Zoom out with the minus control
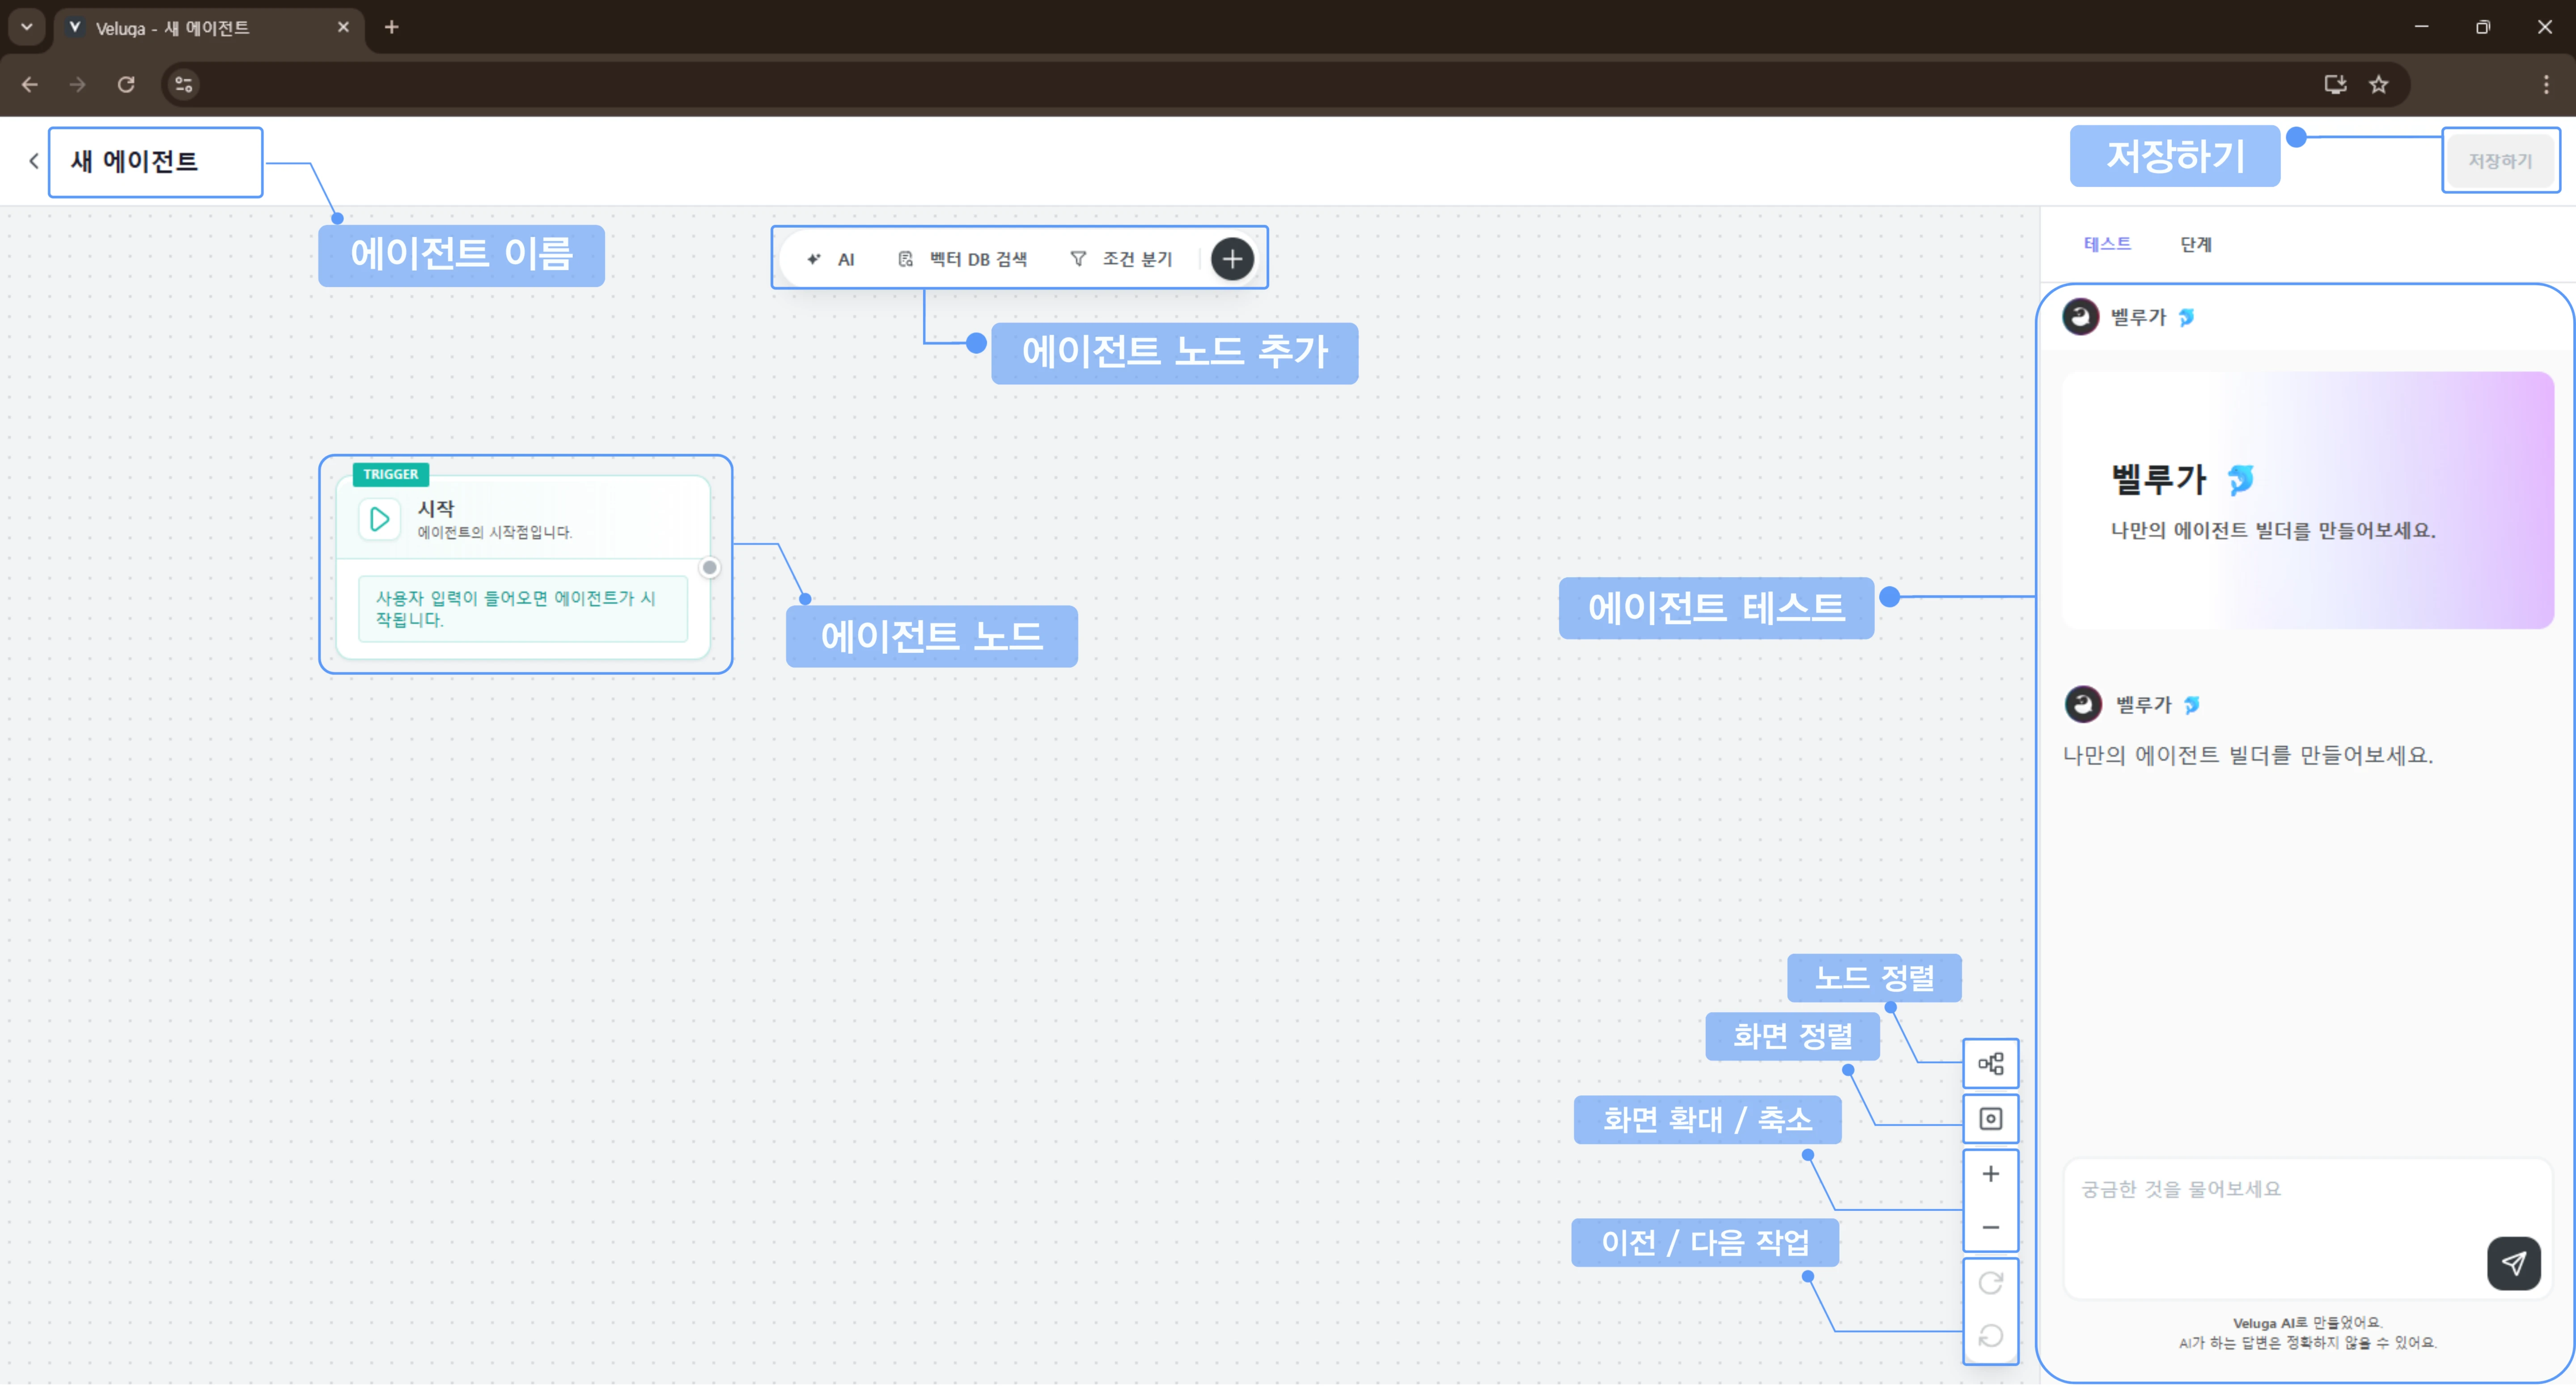The width and height of the screenshot is (2576, 1387). pos(1990,1227)
